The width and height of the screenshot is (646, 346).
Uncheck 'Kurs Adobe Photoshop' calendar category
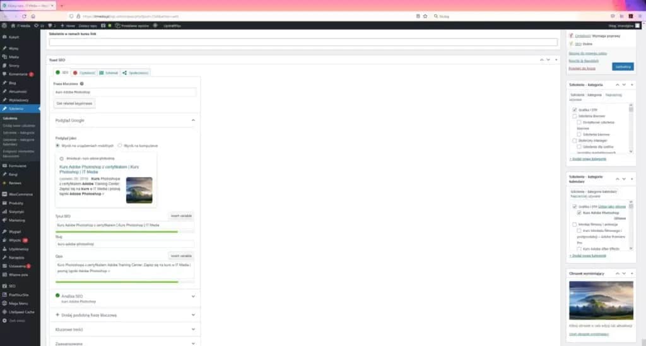[x=579, y=212]
